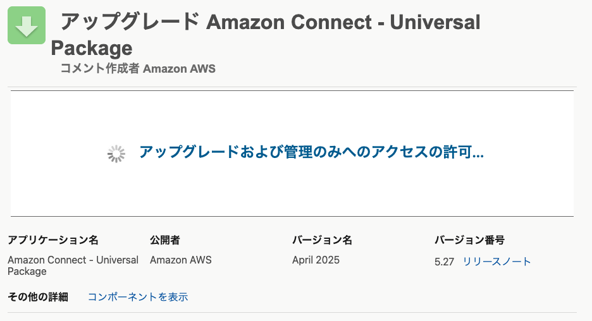Click the アプリケーション名 column label
The width and height of the screenshot is (592, 321).
(x=53, y=240)
